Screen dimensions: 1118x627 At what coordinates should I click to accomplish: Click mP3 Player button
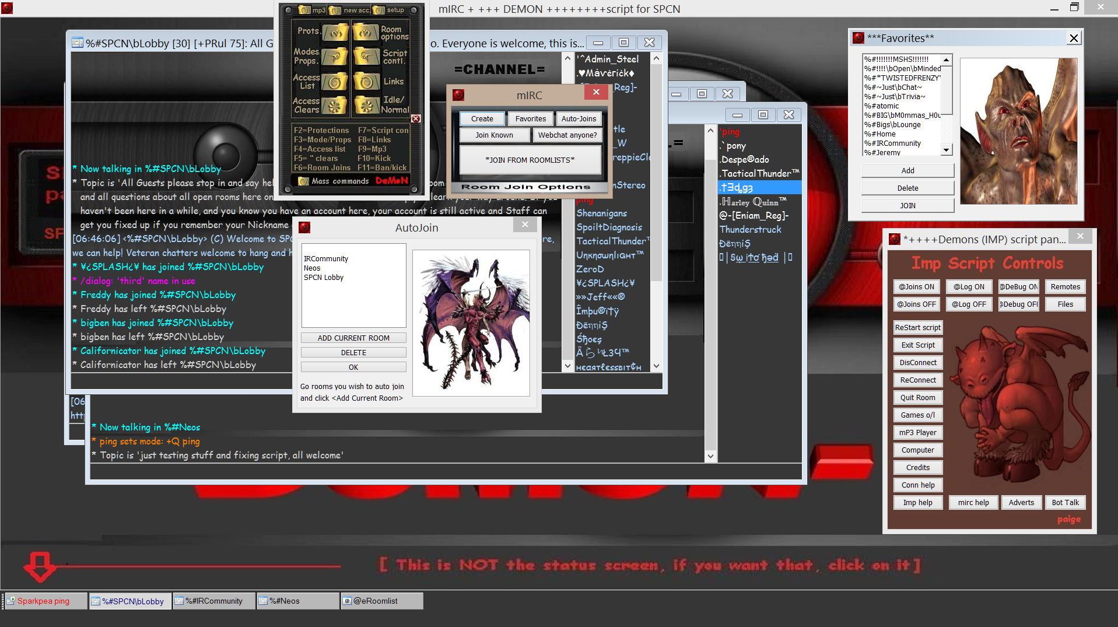coord(917,432)
